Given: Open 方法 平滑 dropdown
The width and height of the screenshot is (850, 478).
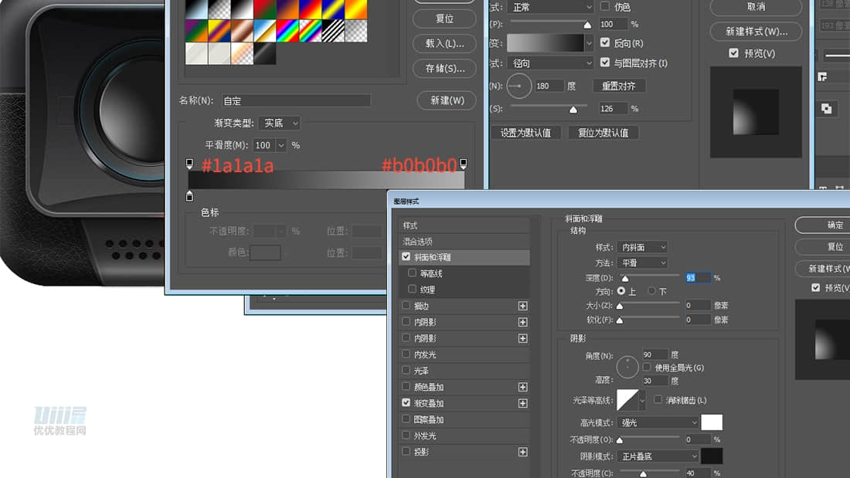Looking at the screenshot, I should 642,263.
